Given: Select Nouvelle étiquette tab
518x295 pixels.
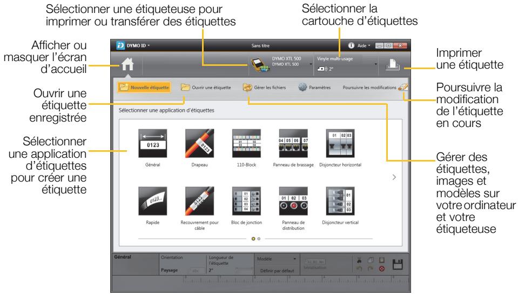Looking at the screenshot, I should (144, 88).
